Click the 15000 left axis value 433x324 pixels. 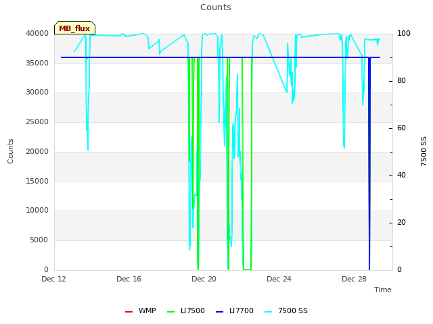[37, 182]
